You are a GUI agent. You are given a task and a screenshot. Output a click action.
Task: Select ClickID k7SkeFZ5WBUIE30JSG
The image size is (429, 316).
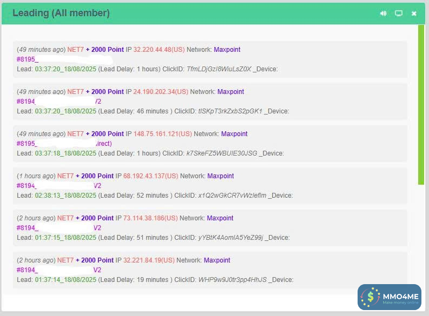pyautogui.click(x=222, y=153)
